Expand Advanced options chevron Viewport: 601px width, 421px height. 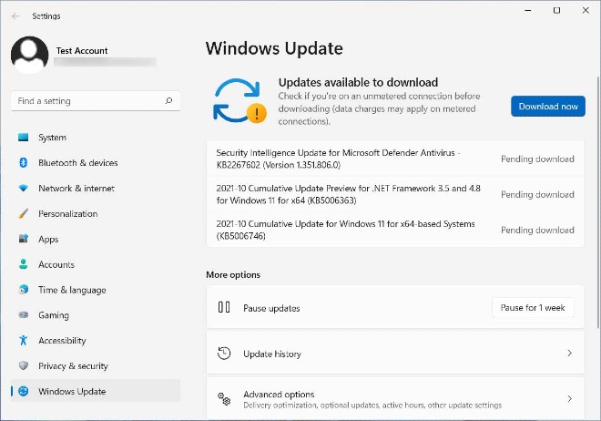click(569, 399)
